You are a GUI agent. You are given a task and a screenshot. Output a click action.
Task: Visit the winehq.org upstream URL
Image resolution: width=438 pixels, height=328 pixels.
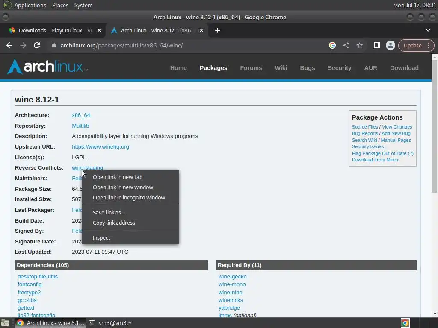coord(101,147)
